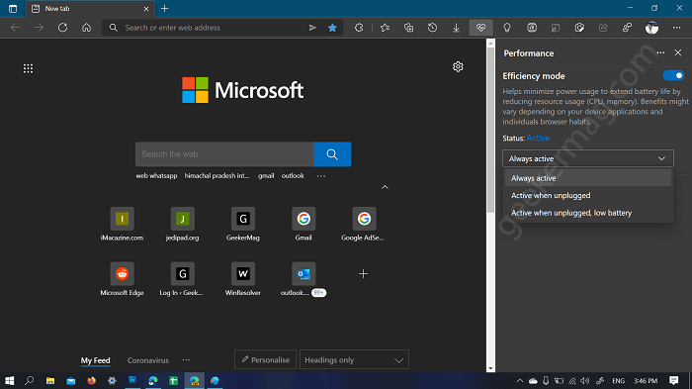The width and height of the screenshot is (692, 389).
Task: Show more feed tabs via dots
Action: pos(186,360)
